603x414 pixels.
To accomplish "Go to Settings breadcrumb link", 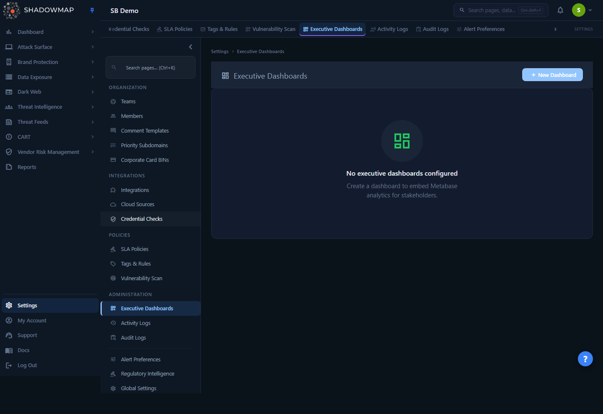I will tap(220, 51).
